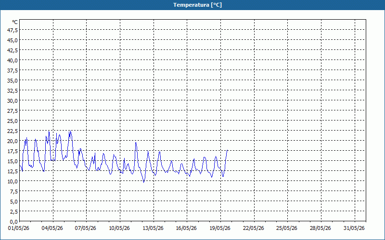Click the 13/05/26 date label

tap(153, 228)
